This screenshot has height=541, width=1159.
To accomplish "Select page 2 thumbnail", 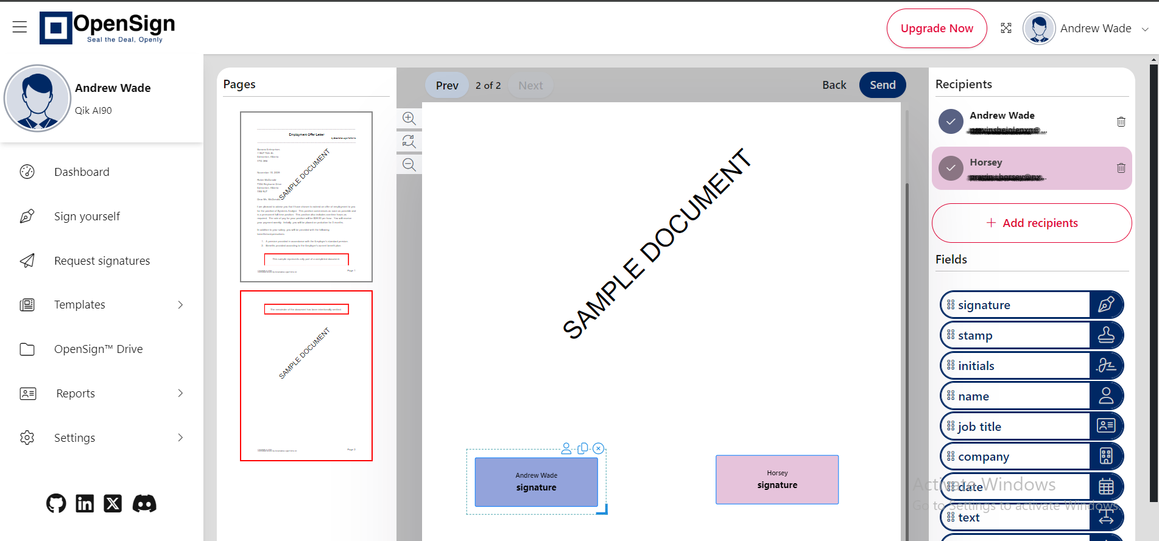I will click(306, 375).
